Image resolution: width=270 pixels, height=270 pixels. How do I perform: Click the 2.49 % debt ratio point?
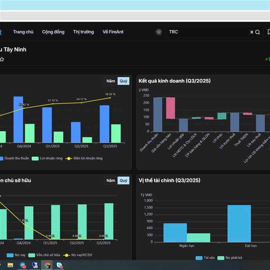point(23,224)
